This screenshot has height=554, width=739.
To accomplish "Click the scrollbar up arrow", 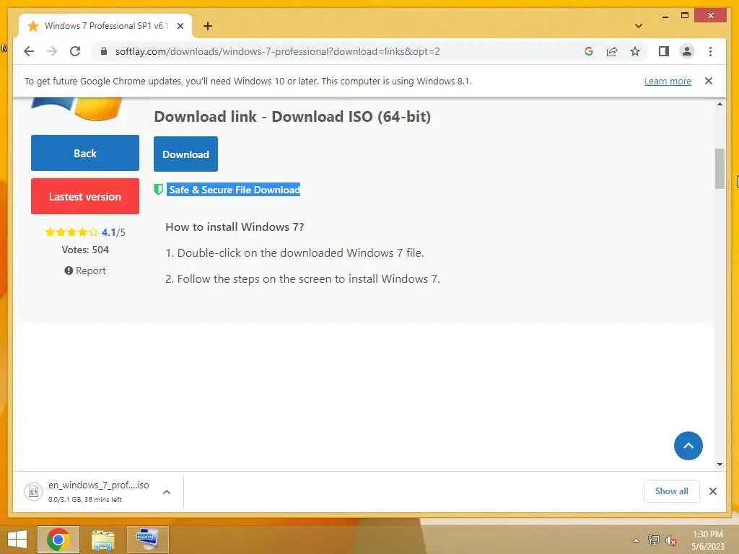I will (x=720, y=104).
